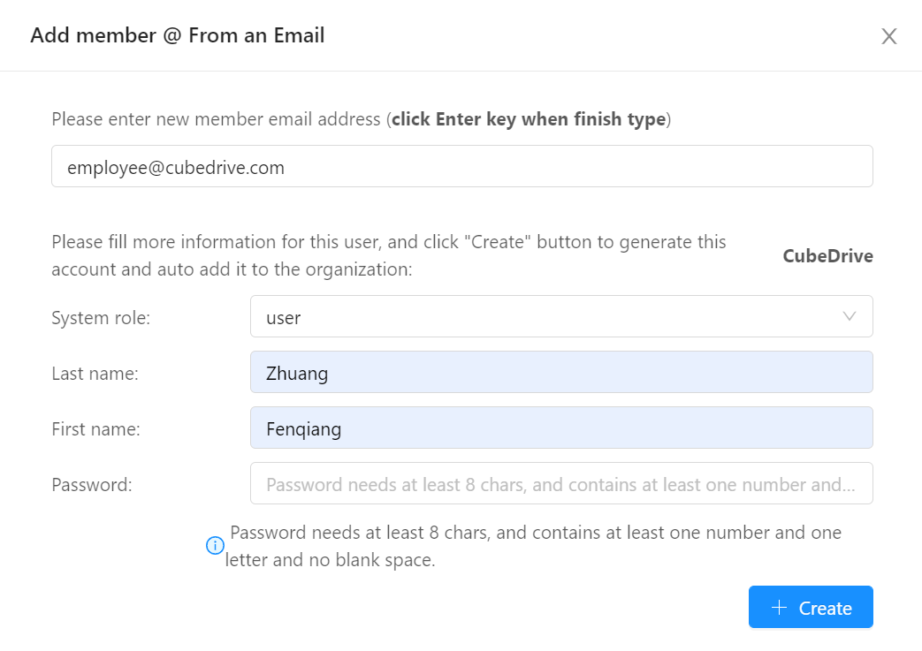Focus the employee@cubedrive.com email field
Screen dimensions: 922x651
pos(462,166)
